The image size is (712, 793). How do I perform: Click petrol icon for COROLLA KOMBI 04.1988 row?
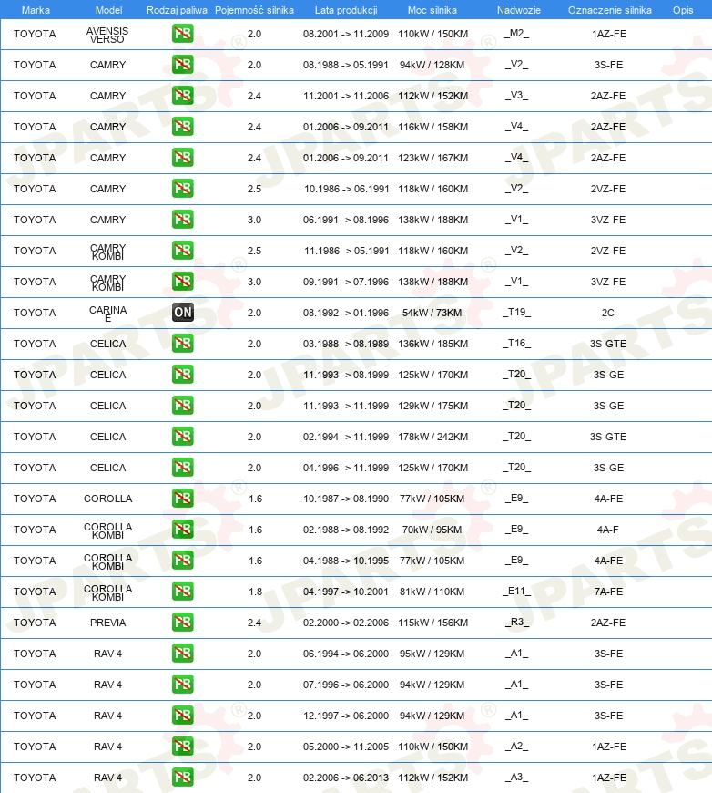182,561
